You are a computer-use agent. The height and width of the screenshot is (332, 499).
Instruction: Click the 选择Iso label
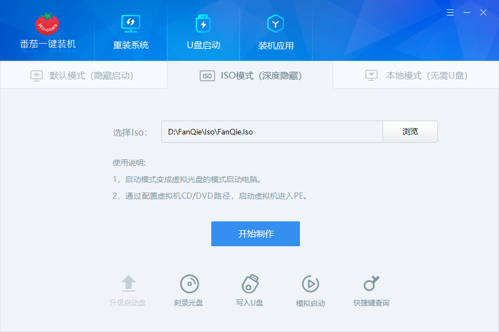coord(130,132)
